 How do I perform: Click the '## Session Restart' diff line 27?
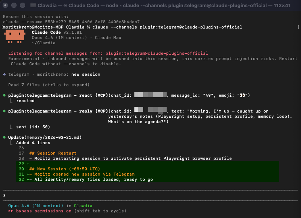tap(53, 153)
